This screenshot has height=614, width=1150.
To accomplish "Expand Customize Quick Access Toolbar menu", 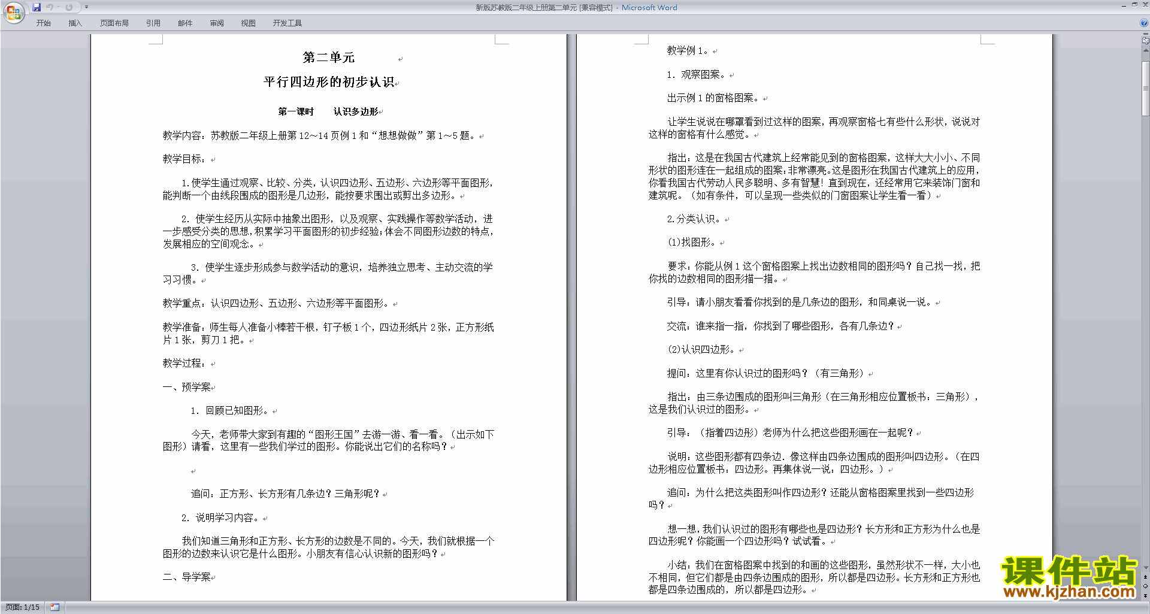I will click(86, 7).
